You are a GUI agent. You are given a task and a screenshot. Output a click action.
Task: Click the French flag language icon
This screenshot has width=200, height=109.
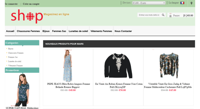tap(182, 3)
